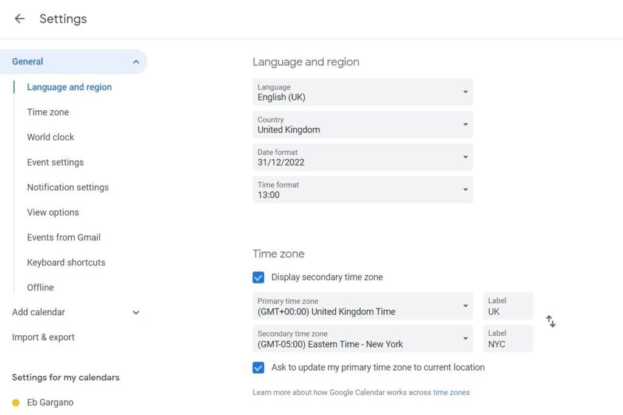The height and width of the screenshot is (415, 623).
Task: Open the time zones help link
Action: click(x=451, y=392)
